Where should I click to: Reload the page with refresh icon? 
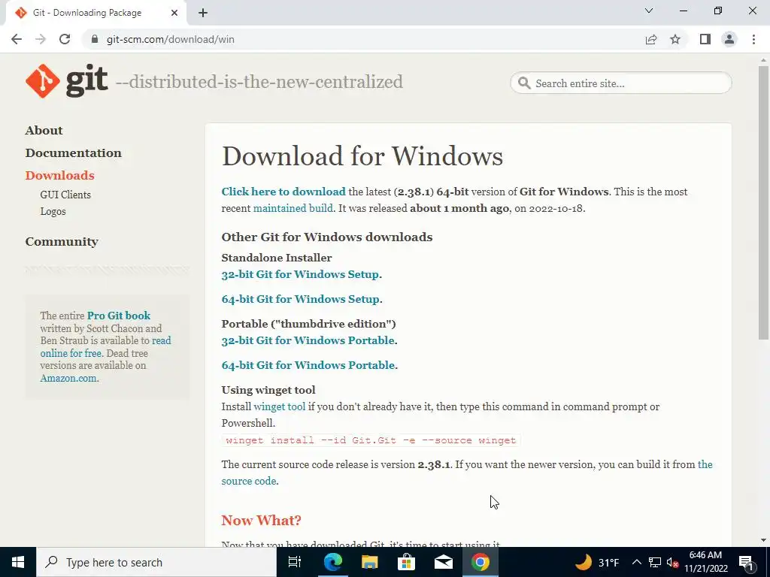[65, 39]
